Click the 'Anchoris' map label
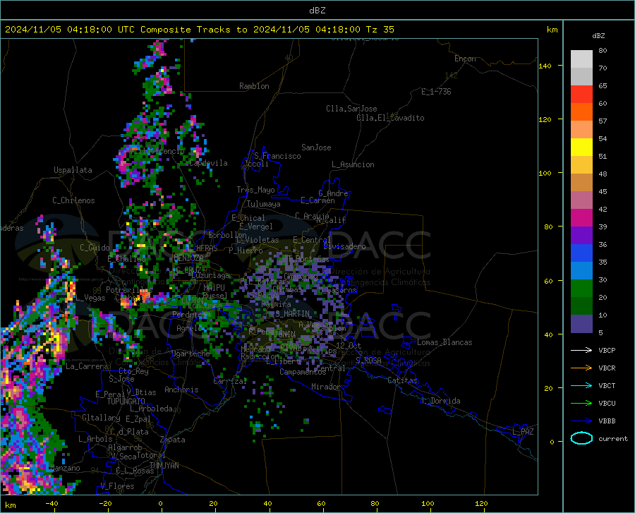This screenshot has height=513, width=635. coord(181,390)
